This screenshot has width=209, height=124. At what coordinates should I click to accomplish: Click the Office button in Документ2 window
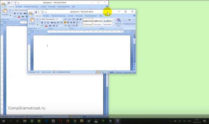pyautogui.click(x=31, y=13)
